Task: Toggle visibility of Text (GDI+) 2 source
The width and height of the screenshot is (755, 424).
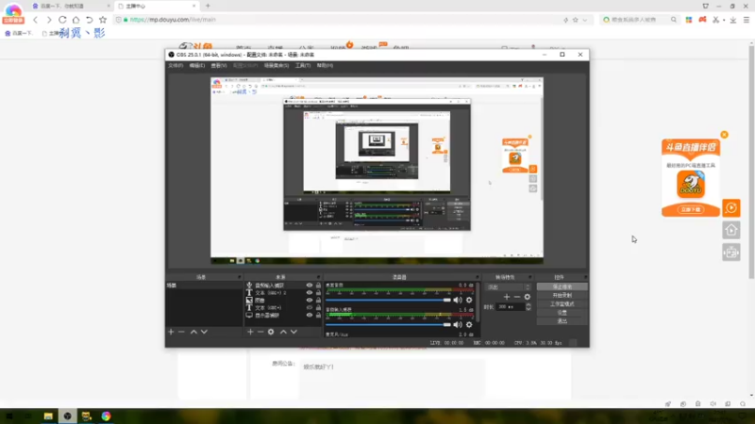Action: pyautogui.click(x=310, y=292)
